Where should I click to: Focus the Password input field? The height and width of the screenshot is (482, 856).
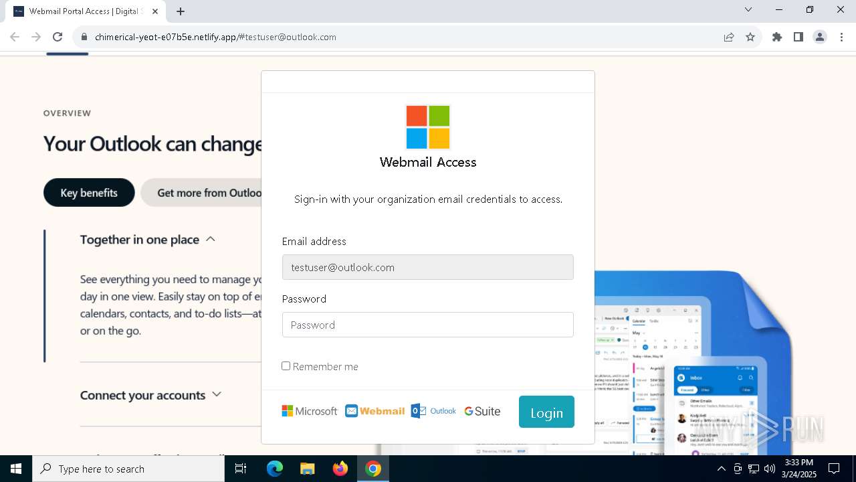[428, 325]
